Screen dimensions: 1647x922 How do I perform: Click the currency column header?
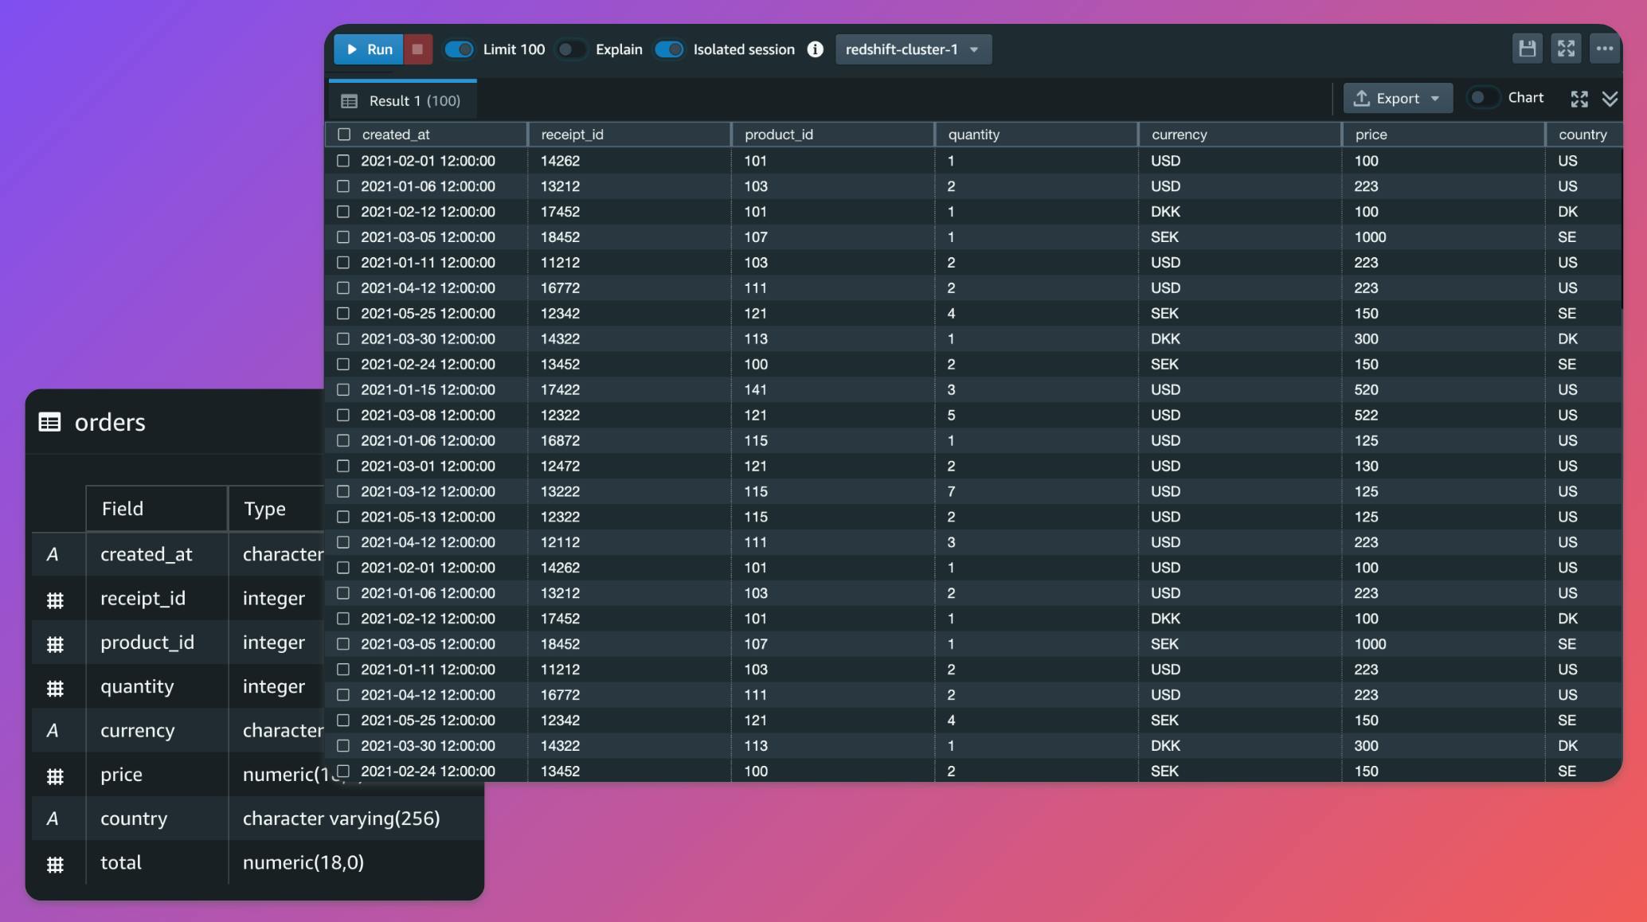point(1180,134)
